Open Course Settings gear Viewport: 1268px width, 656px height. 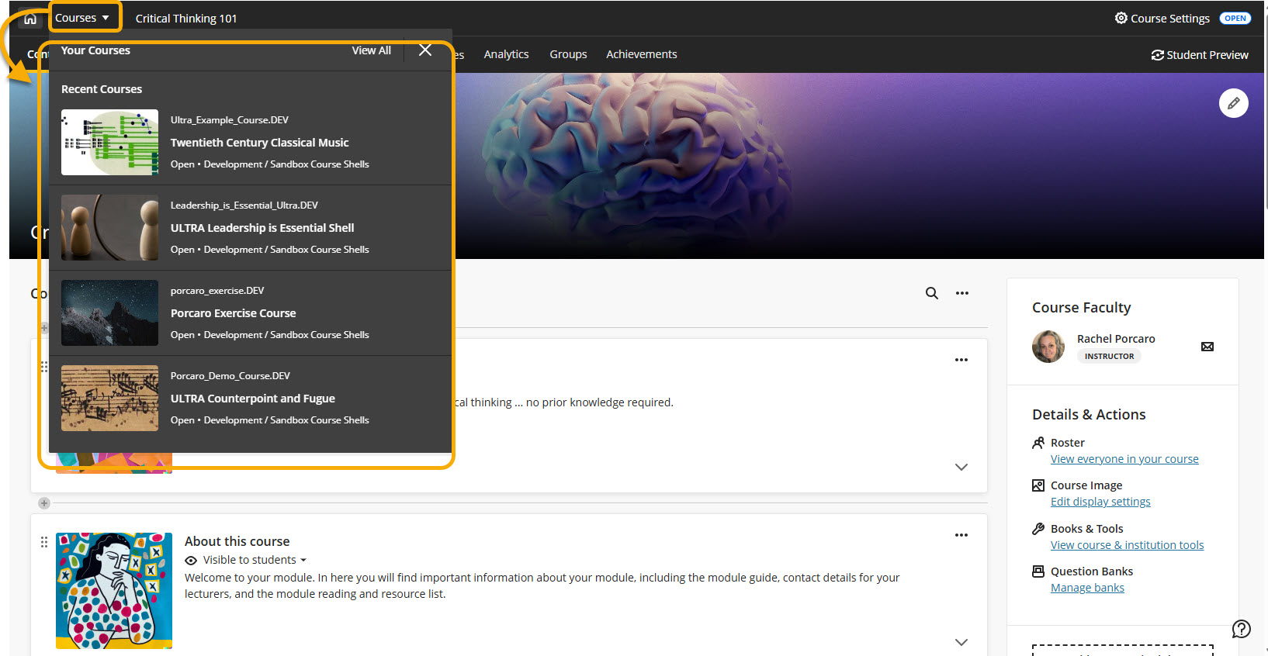pyautogui.click(x=1162, y=18)
